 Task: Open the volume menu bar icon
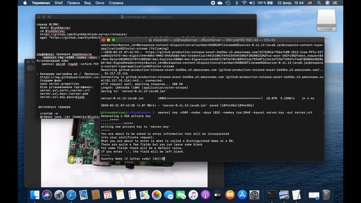point(252,3)
